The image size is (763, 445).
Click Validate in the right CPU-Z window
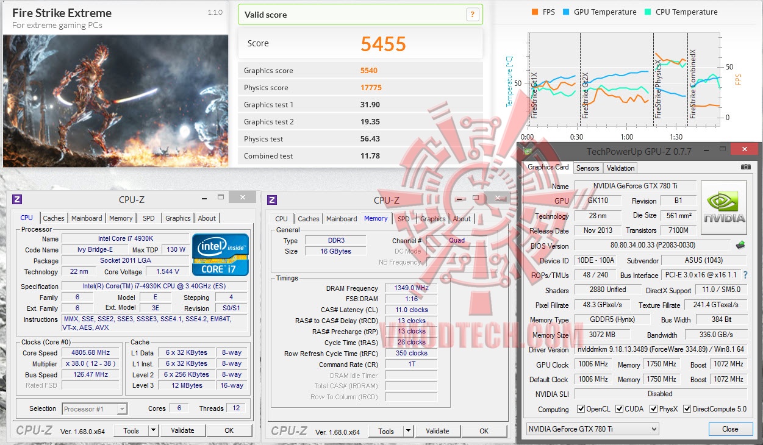pyautogui.click(x=437, y=431)
